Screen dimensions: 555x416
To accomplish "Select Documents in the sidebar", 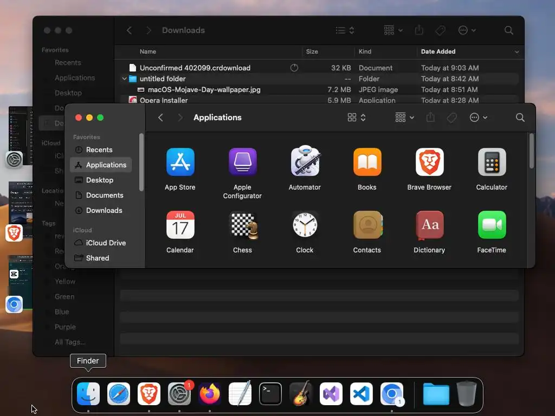I will point(101,195).
